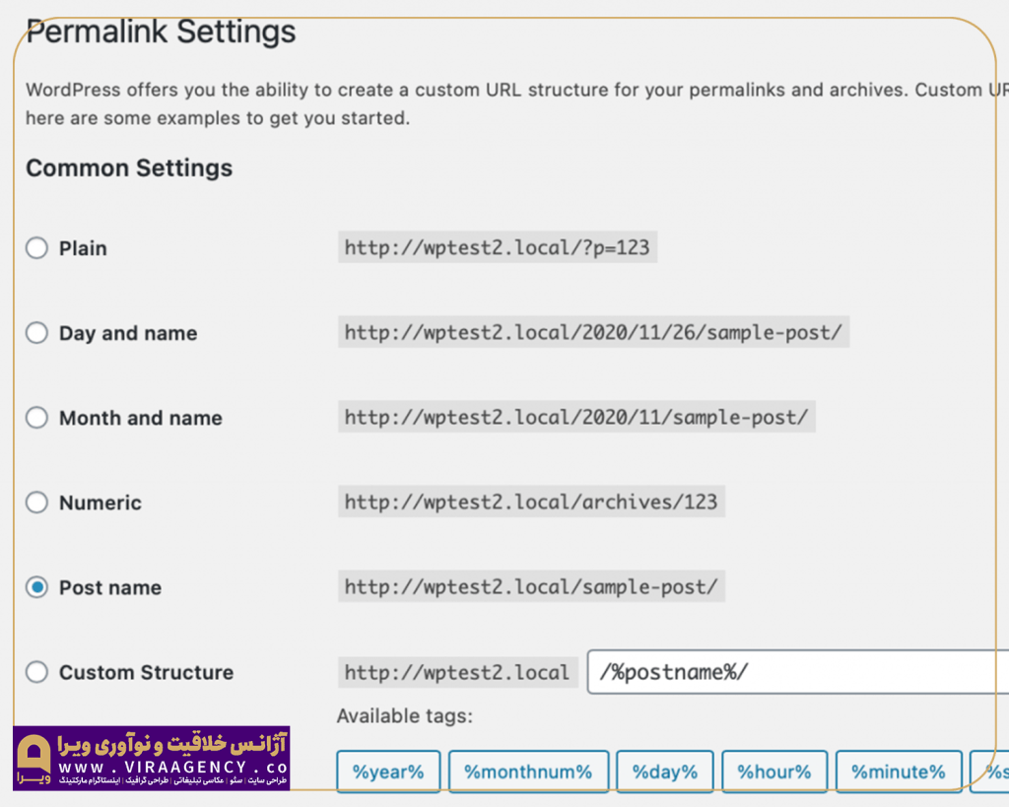Enable the Custom Structure option
This screenshot has width=1009, height=807.
pyautogui.click(x=36, y=672)
